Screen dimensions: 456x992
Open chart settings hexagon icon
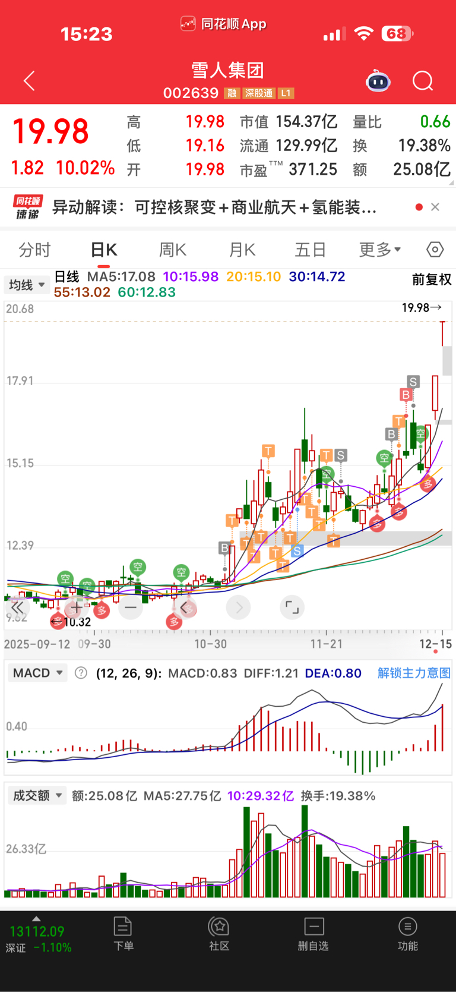point(435,250)
